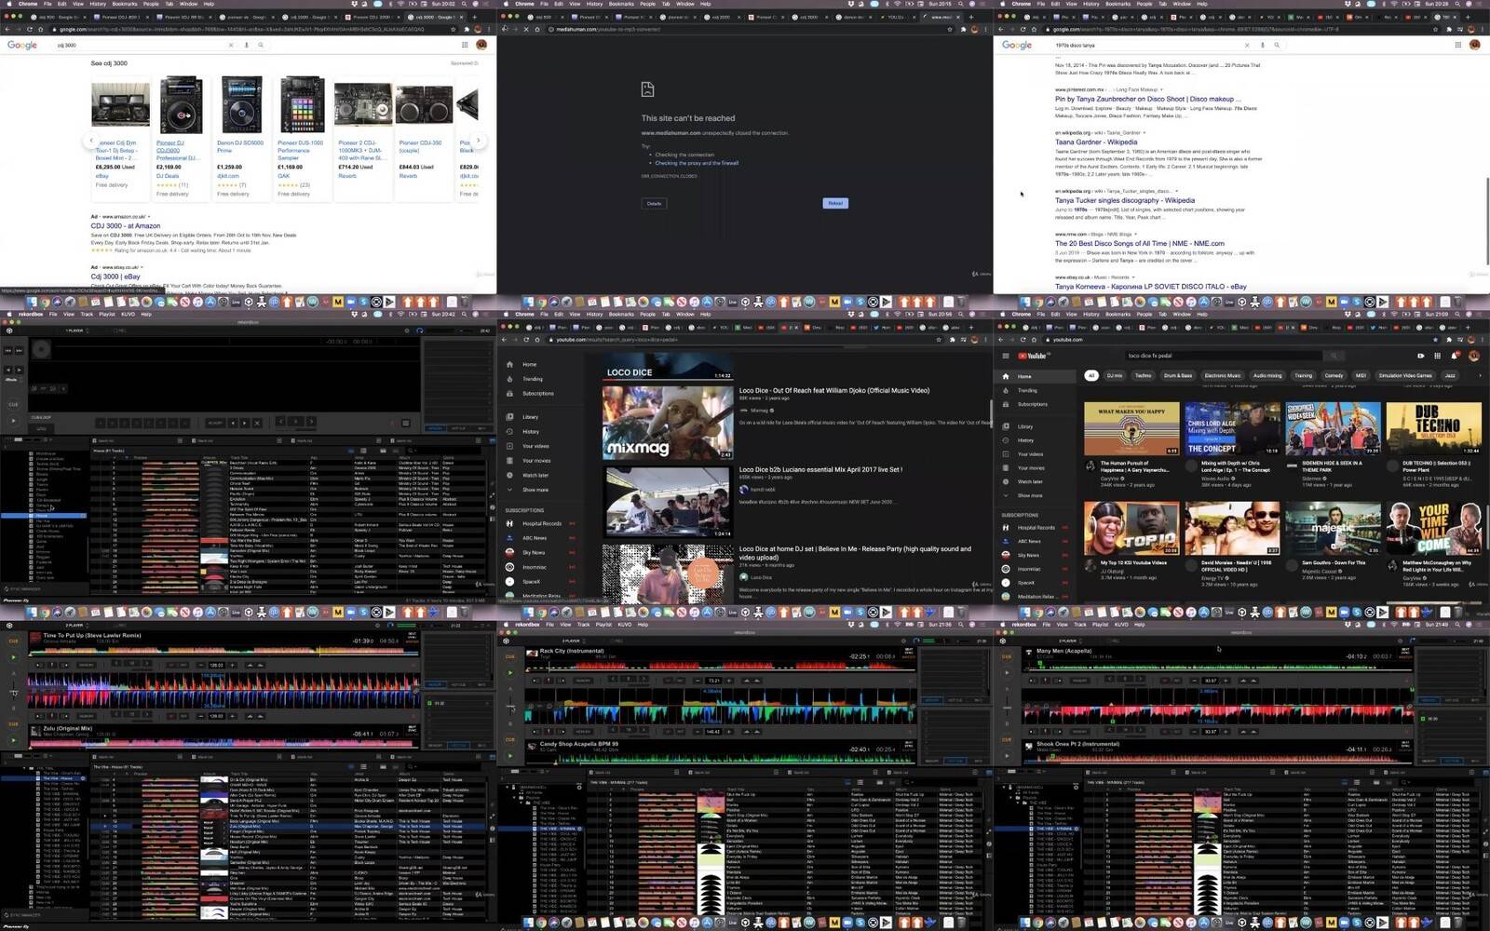The width and height of the screenshot is (1490, 931).
Task: Open YouTube hamburger menu beside loco dice fx pedal search
Action: point(1005,356)
